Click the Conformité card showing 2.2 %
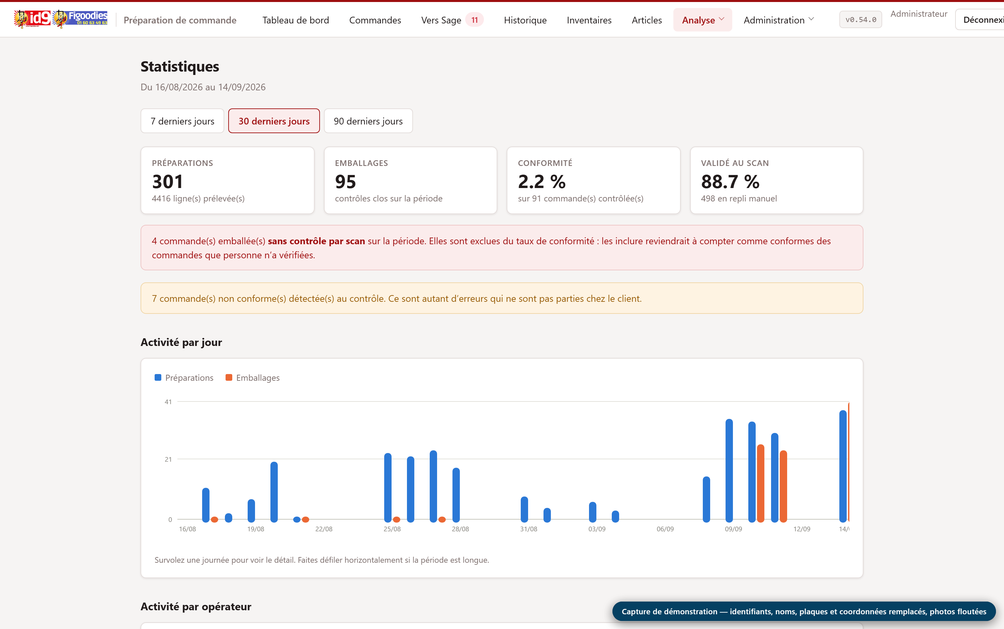Viewport: 1004px width, 629px height. click(x=593, y=181)
